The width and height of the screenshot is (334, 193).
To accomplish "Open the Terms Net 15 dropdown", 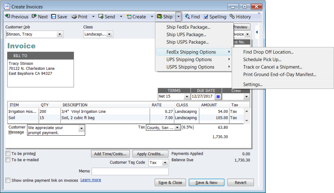I will 187,97.
